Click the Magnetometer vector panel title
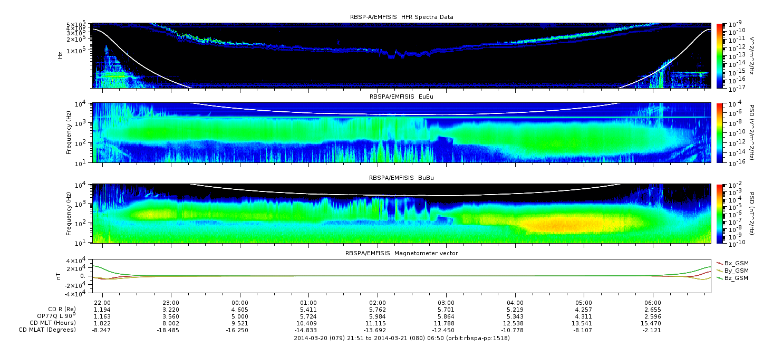Image resolution: width=763 pixels, height=347 pixels. 401,253
